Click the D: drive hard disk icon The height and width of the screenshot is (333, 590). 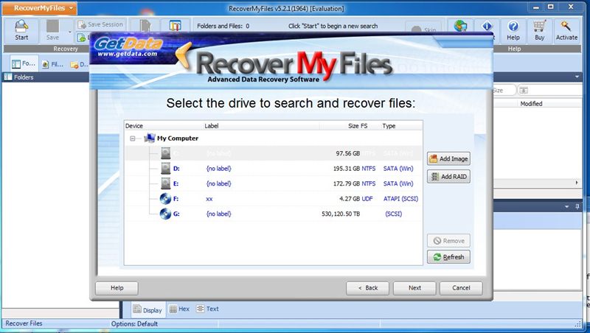point(165,169)
